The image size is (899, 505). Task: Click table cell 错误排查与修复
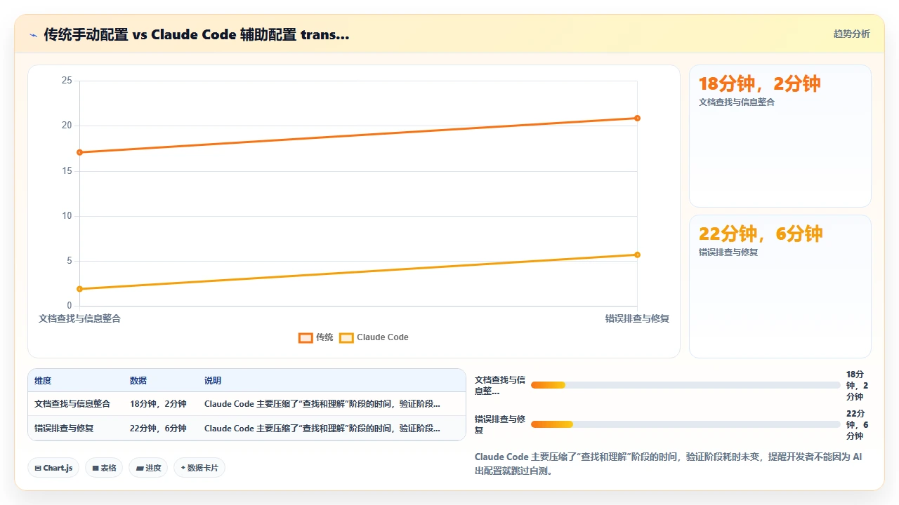coord(64,428)
